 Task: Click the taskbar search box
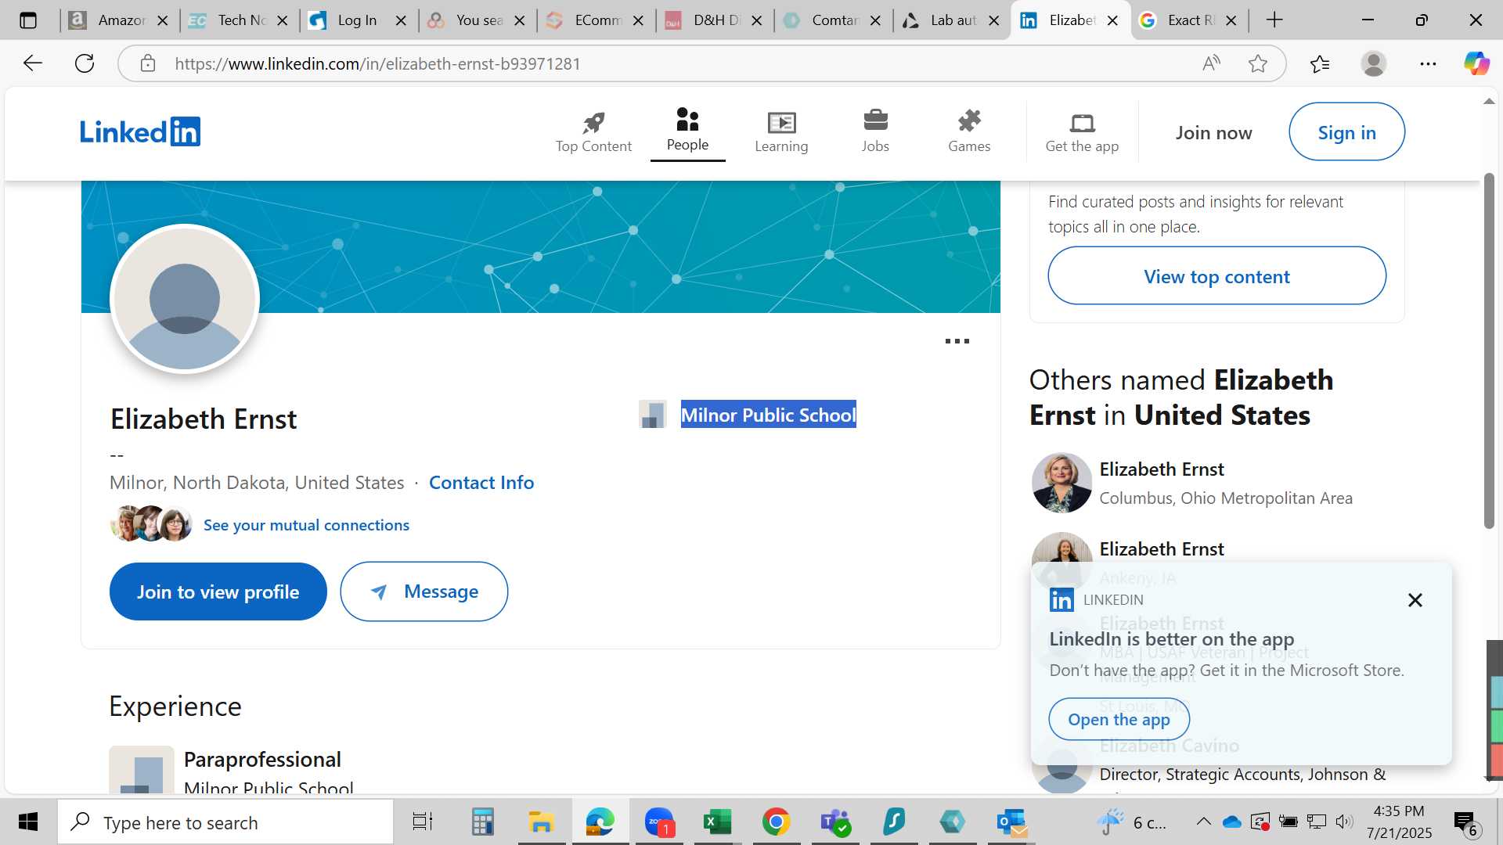225,822
